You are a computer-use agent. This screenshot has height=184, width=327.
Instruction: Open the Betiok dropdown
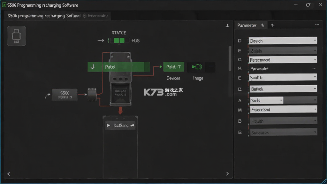coord(283,89)
